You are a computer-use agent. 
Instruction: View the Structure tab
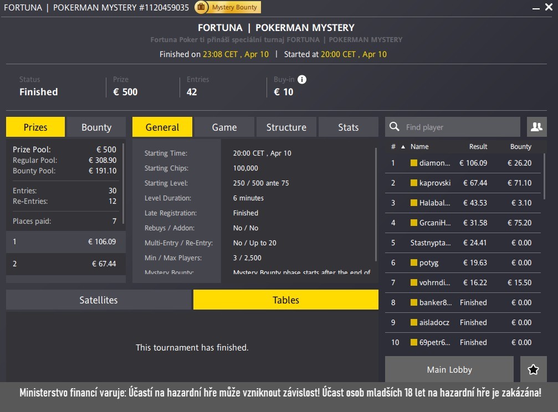[x=286, y=127]
